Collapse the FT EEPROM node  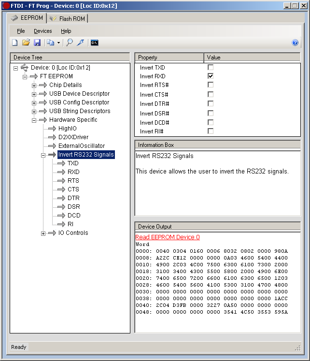(25, 77)
